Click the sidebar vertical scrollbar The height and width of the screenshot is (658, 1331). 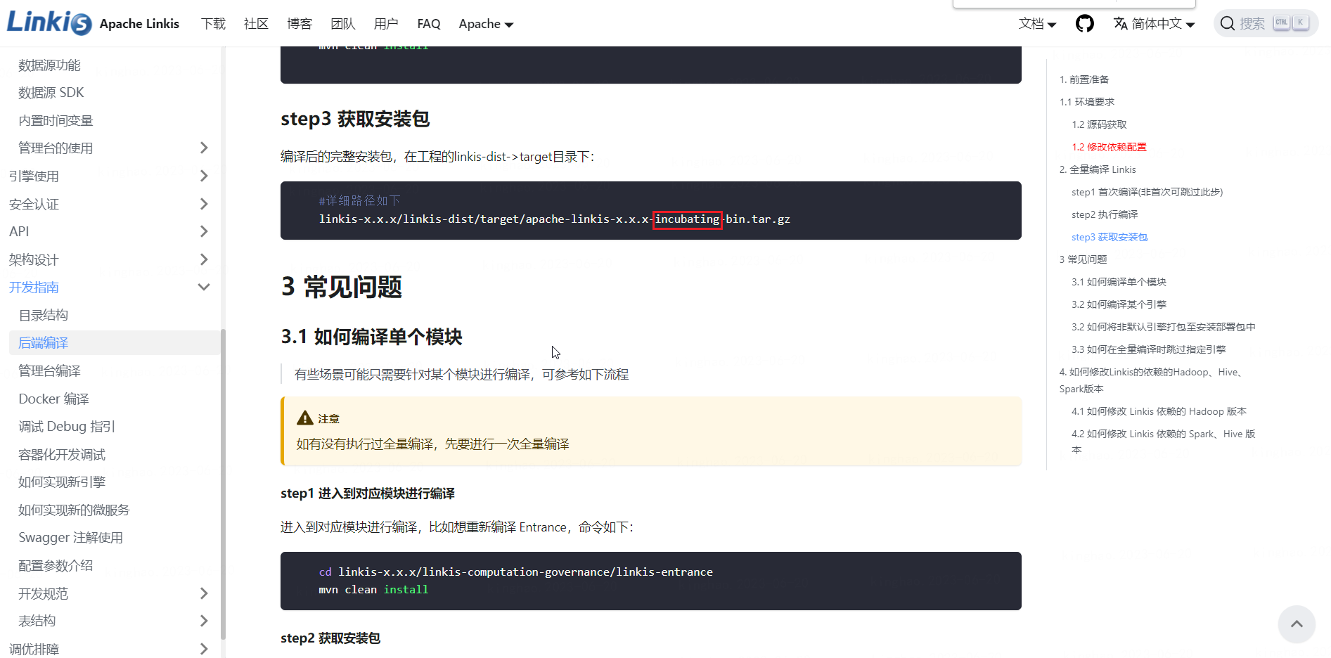[x=224, y=484]
